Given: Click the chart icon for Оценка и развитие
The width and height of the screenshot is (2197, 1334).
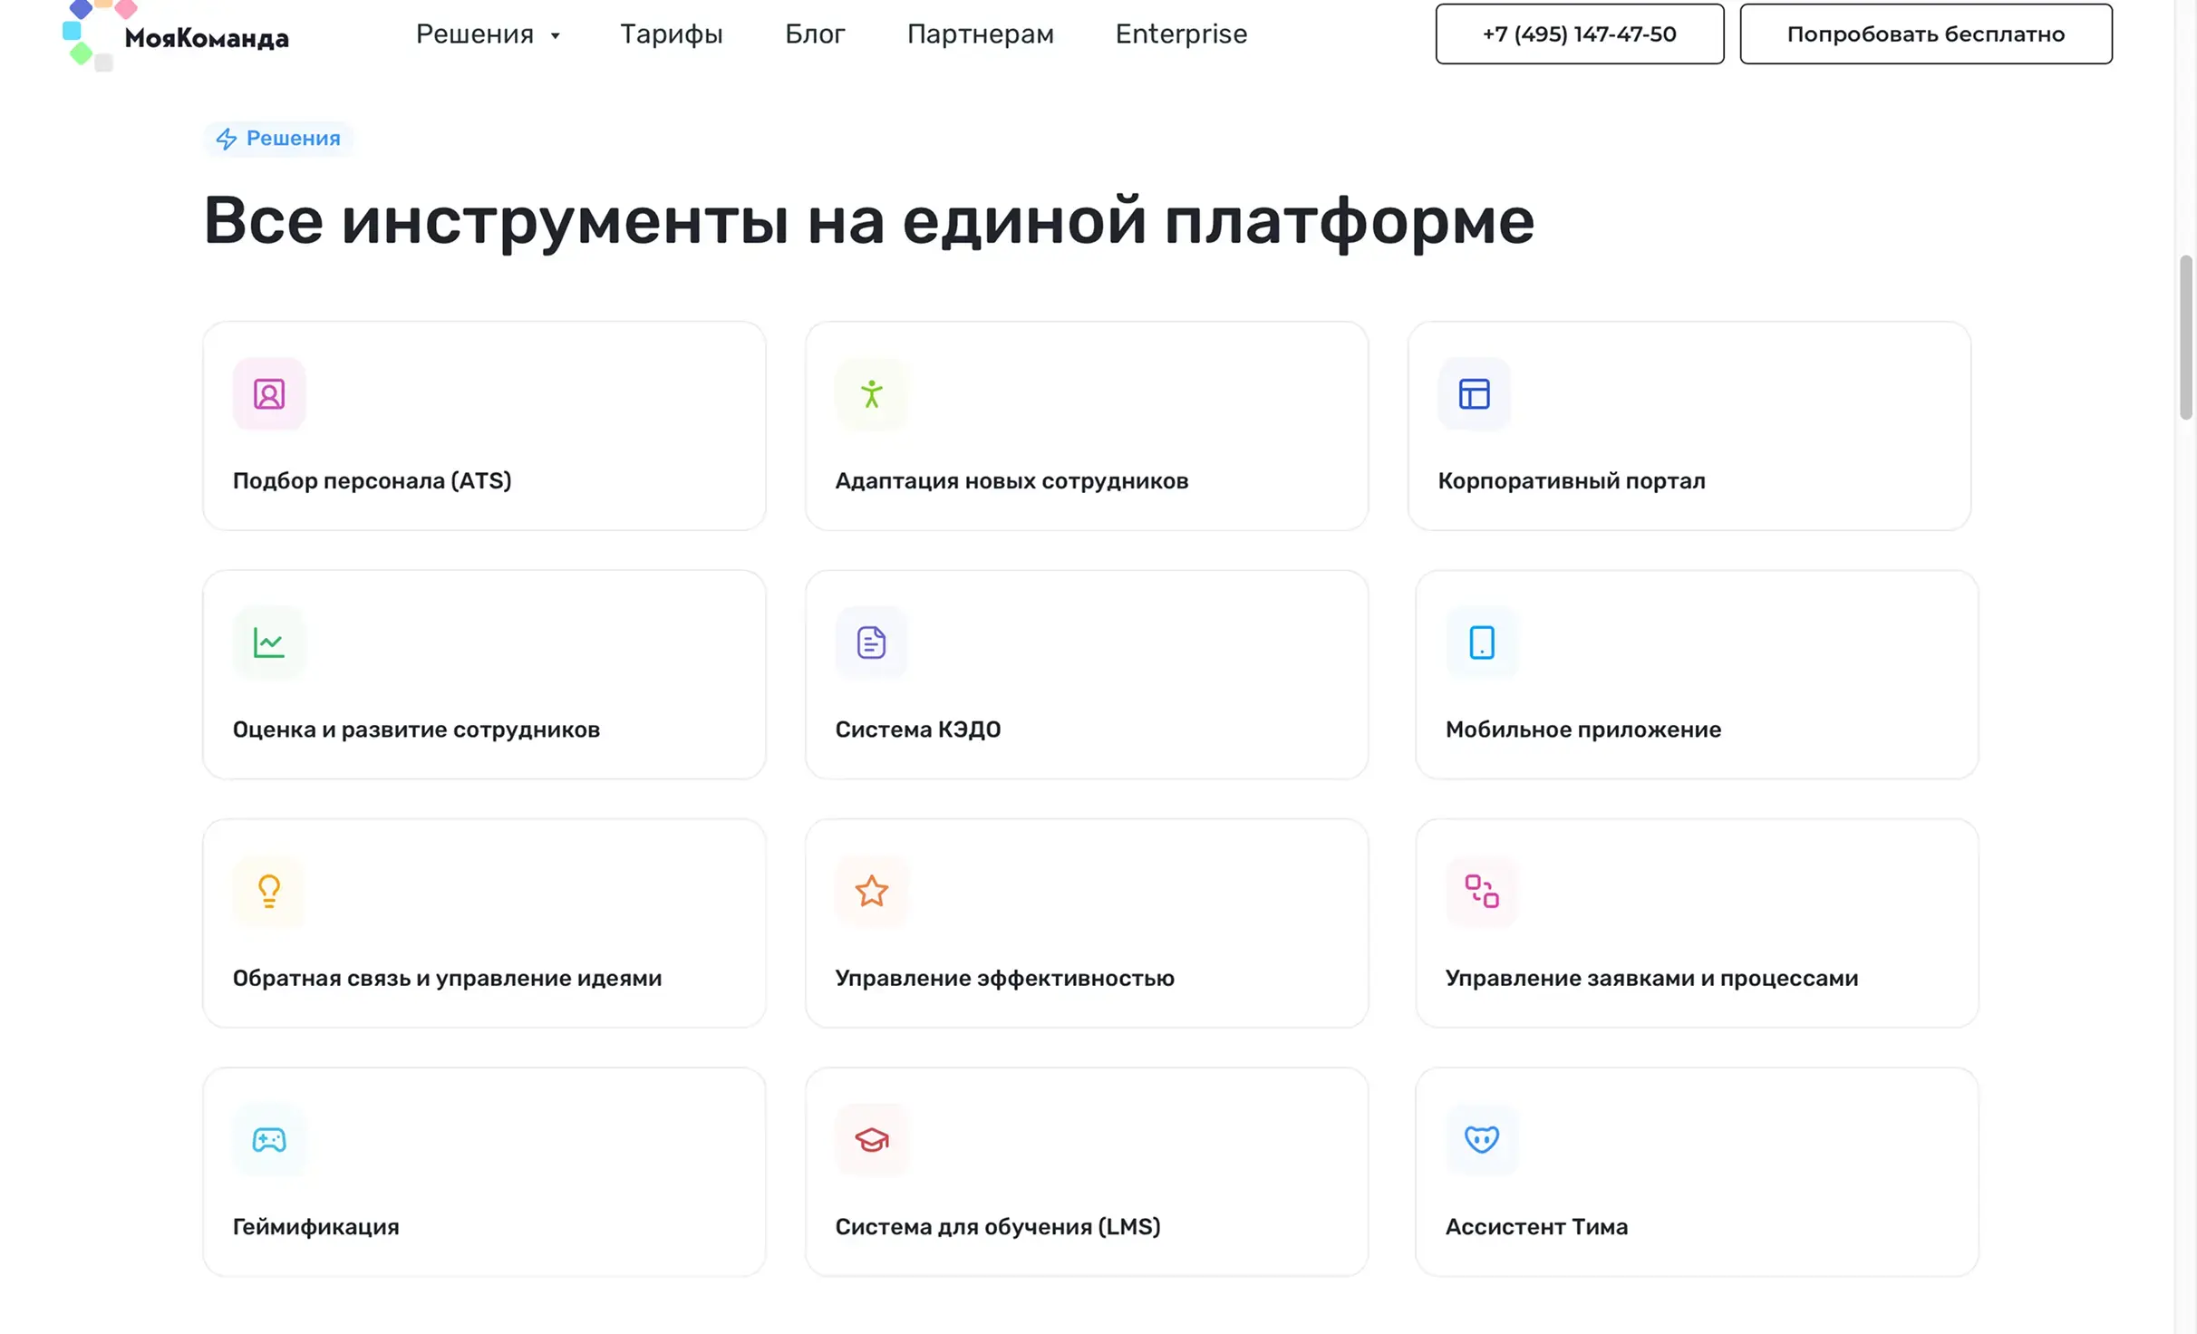Looking at the screenshot, I should (x=268, y=643).
